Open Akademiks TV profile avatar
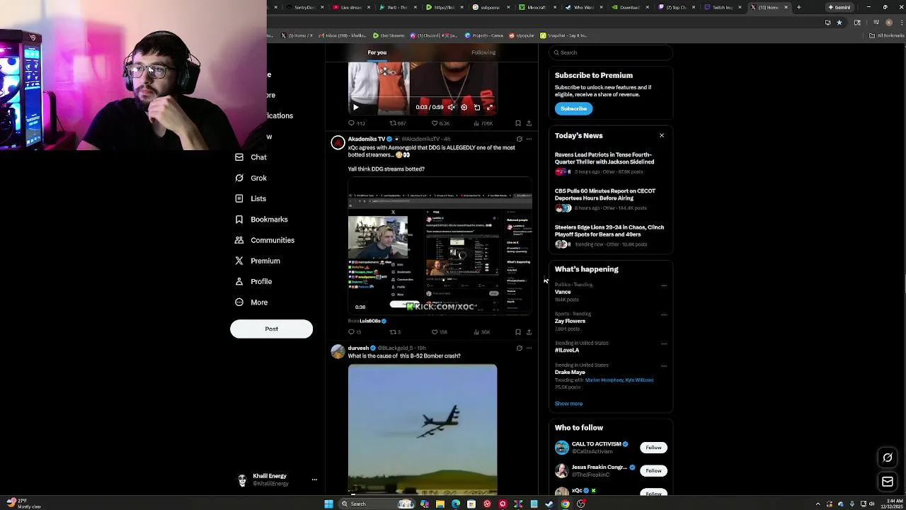The width and height of the screenshot is (906, 510). pos(338,143)
